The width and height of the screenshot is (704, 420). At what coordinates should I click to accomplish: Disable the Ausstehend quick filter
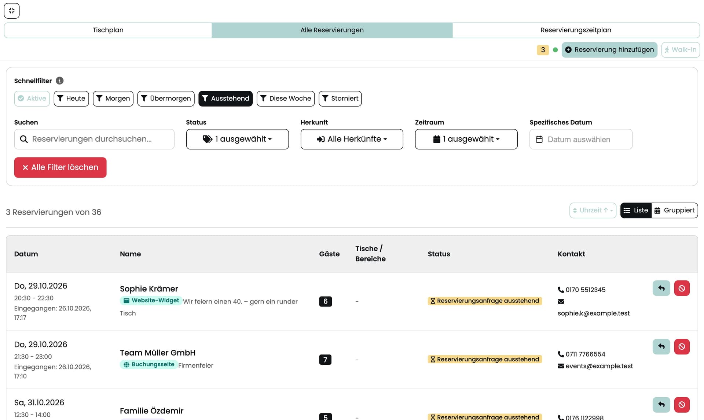click(x=225, y=99)
